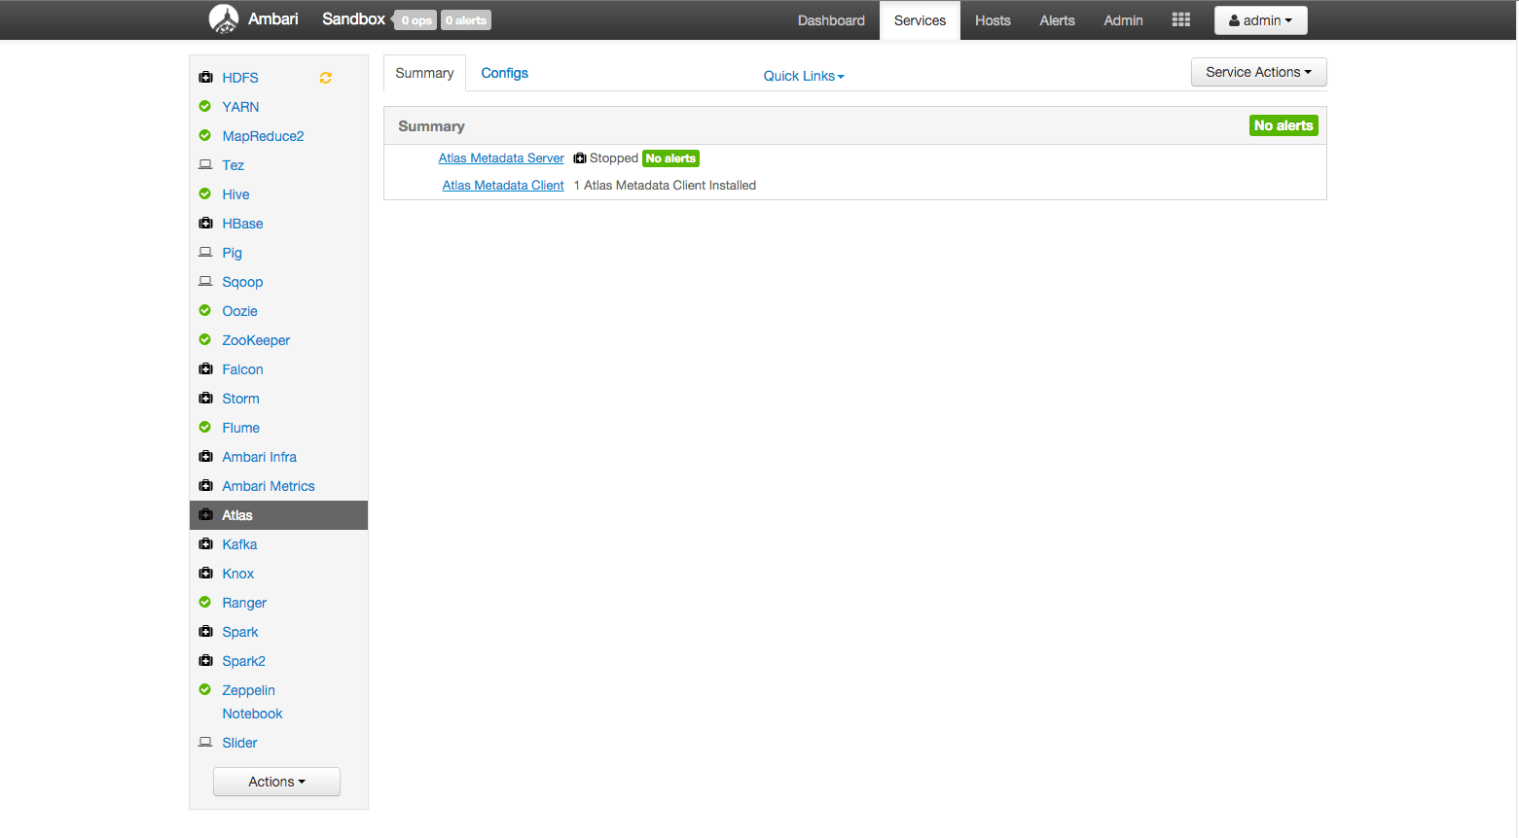Expand the Service Actions dropdown
Image resolution: width=1519 pixels, height=838 pixels.
[x=1258, y=72]
